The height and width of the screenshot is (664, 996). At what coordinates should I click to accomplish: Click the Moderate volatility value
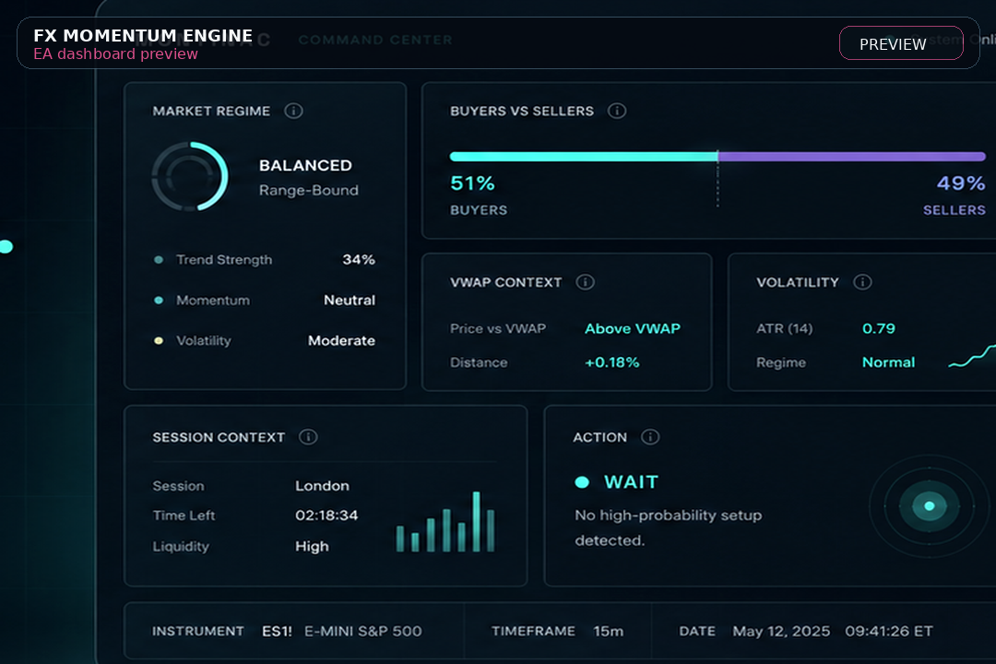coord(342,340)
